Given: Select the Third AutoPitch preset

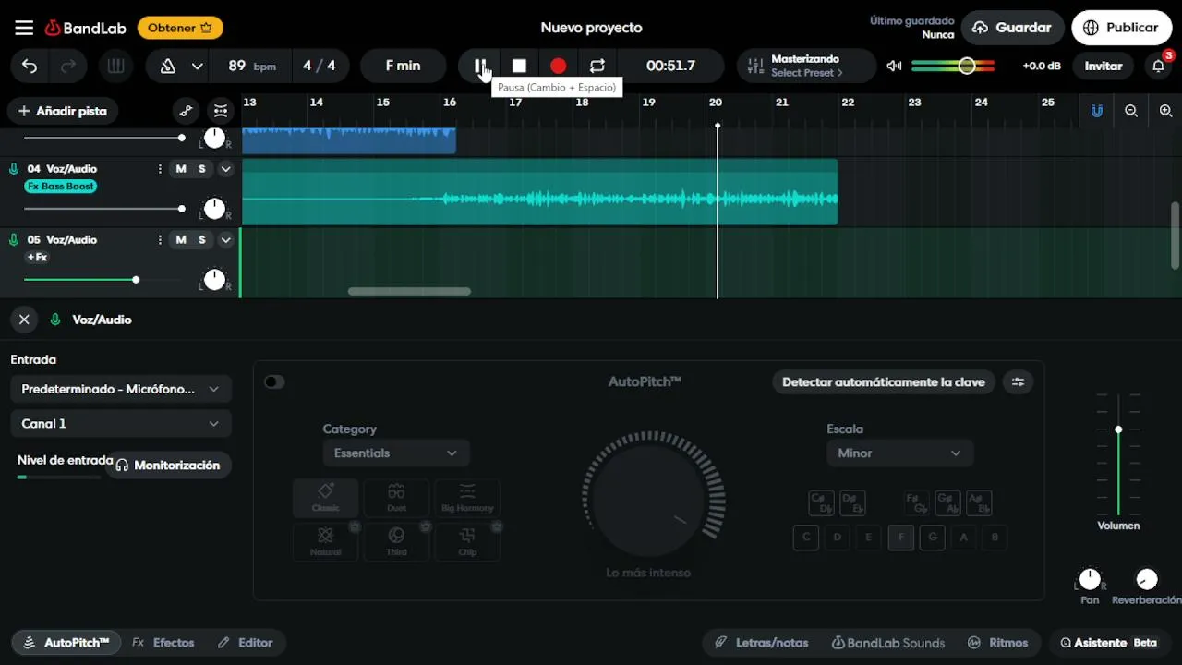Looking at the screenshot, I should pyautogui.click(x=396, y=541).
